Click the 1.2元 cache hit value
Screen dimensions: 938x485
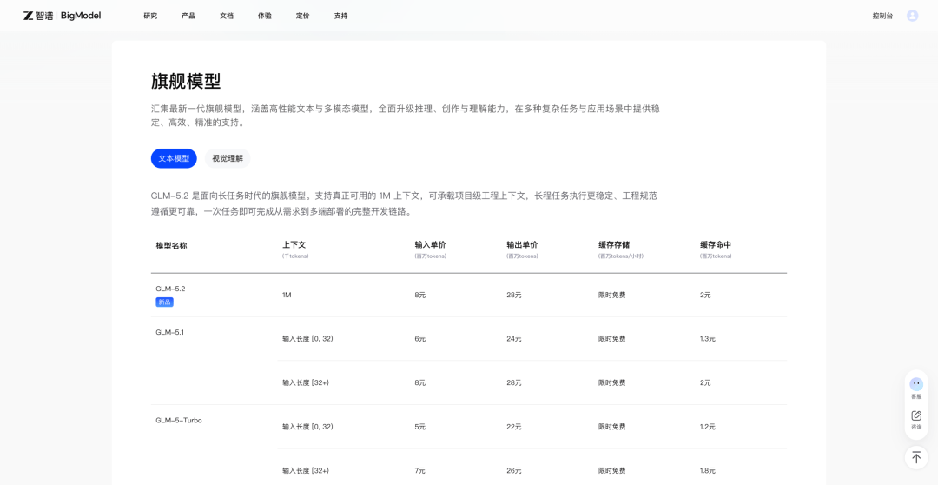click(708, 427)
